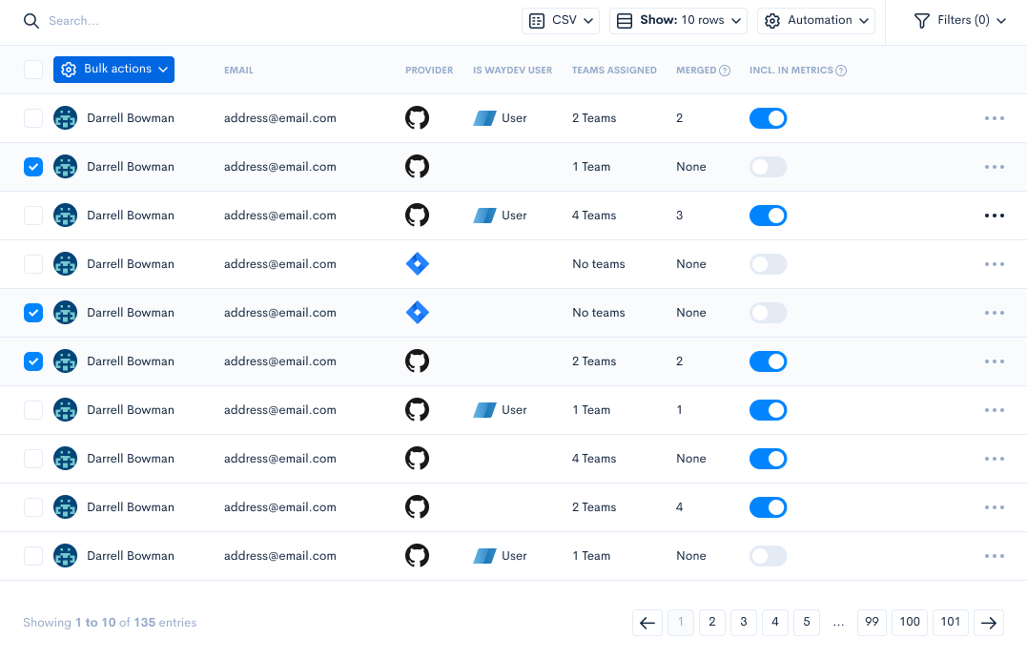The height and width of the screenshot is (659, 1027).
Task: Disable the metrics toggle for the row with merged value 4
Action: 769,507
